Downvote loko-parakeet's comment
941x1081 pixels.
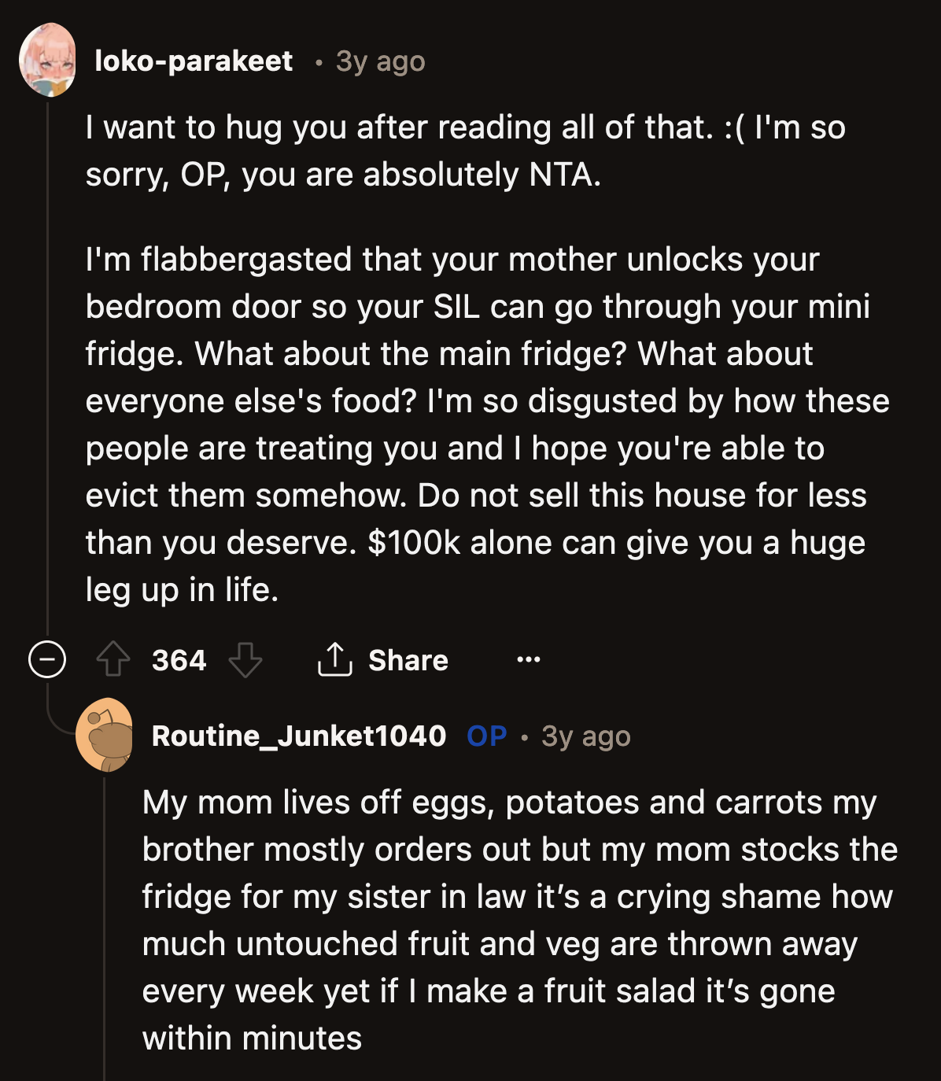pos(245,659)
